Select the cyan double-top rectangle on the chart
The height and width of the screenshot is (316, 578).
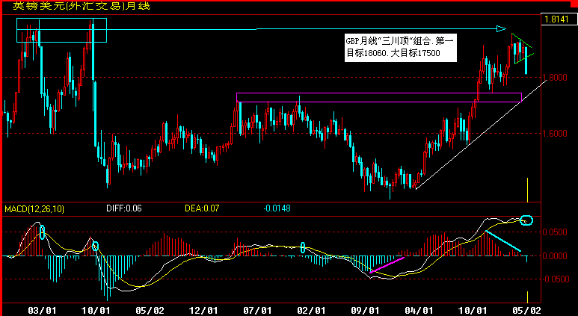point(61,30)
